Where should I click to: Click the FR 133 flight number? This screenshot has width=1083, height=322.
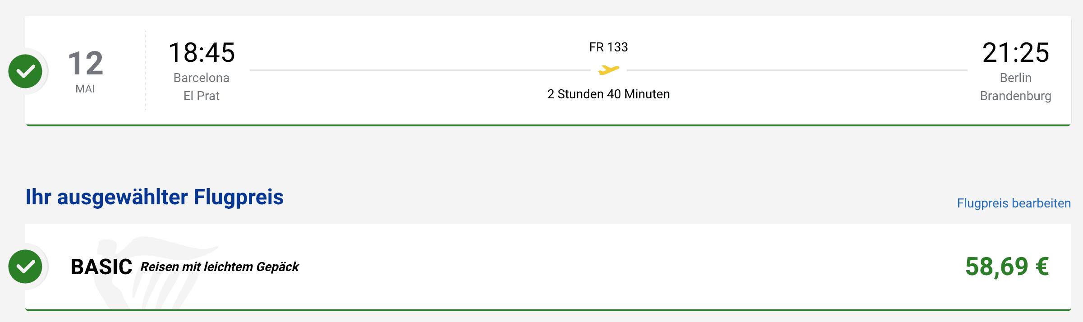point(608,47)
